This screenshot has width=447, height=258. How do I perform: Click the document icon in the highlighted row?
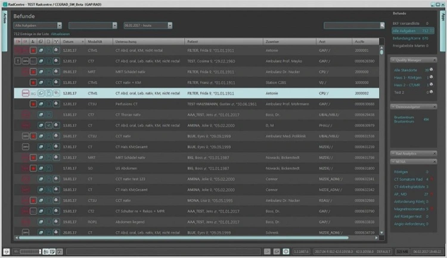[48, 93]
